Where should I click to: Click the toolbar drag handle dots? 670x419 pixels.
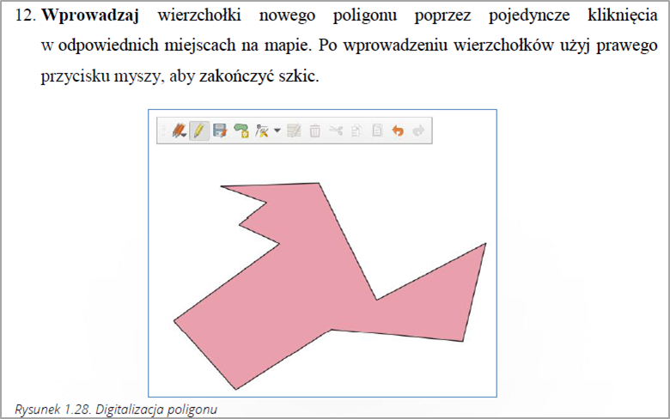point(164,131)
